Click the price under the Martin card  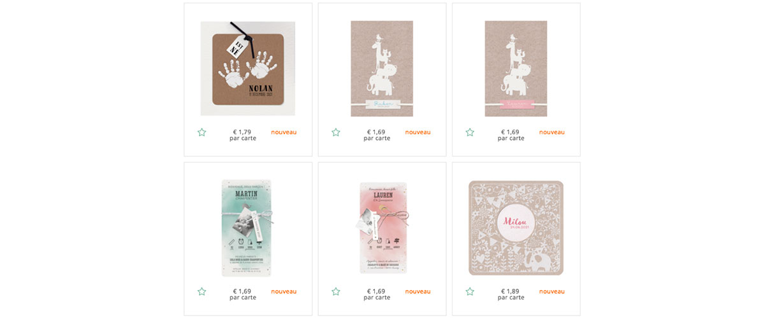pos(243,294)
